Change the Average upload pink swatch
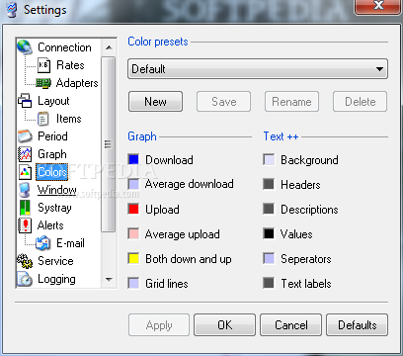The image size is (403, 356). 133,233
